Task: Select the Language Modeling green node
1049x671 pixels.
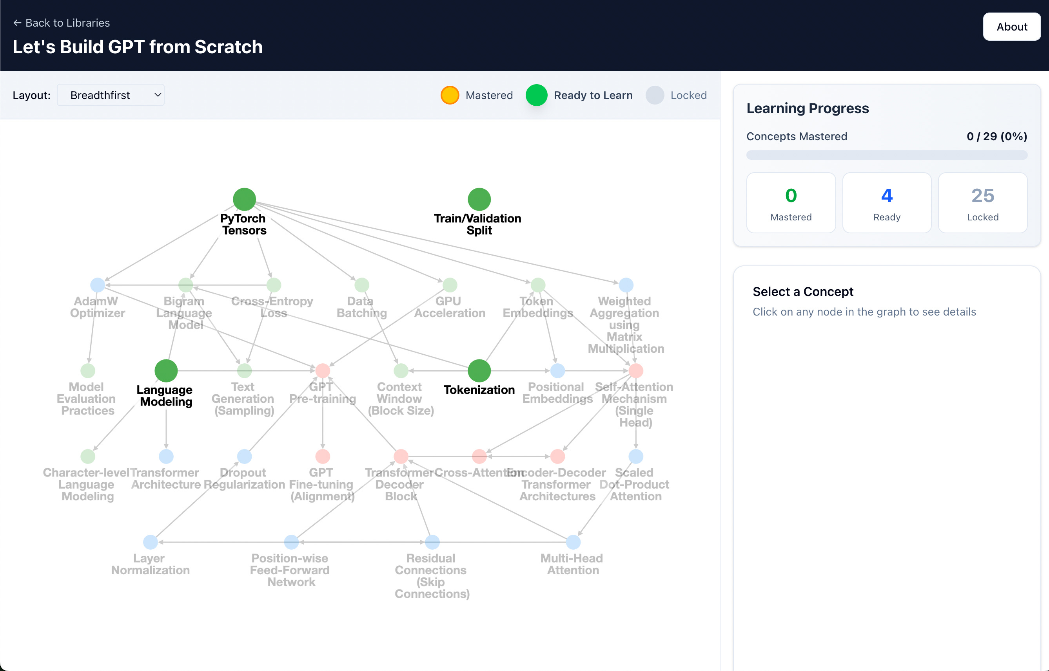Action: click(x=166, y=371)
